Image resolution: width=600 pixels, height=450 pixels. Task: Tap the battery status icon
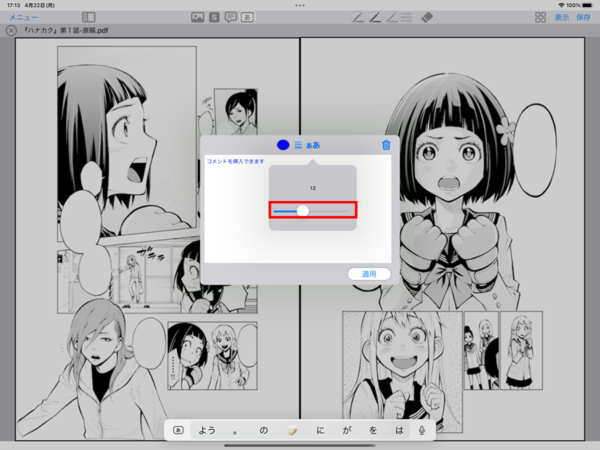click(x=588, y=5)
